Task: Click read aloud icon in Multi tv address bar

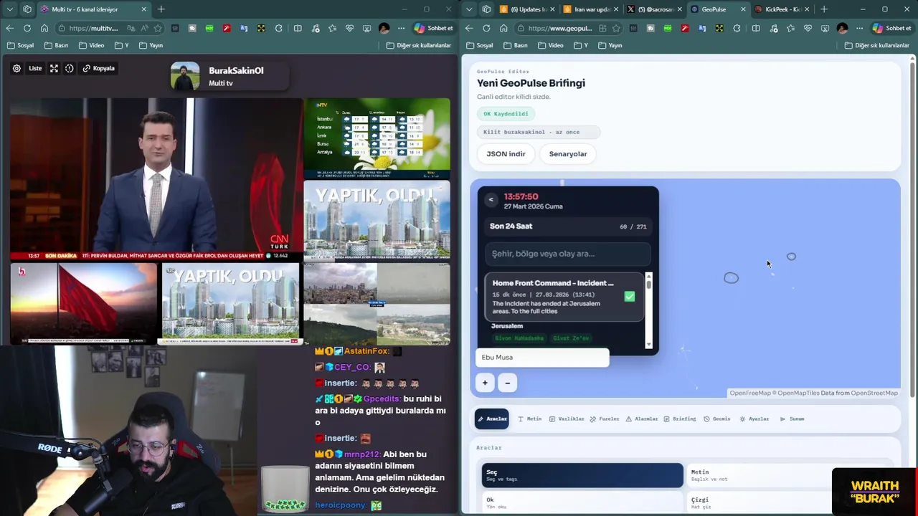Action: [x=144, y=28]
